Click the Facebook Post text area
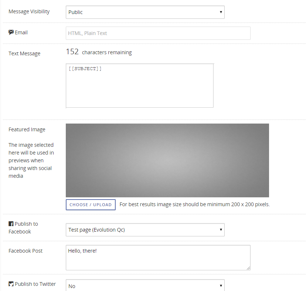 click(158, 257)
